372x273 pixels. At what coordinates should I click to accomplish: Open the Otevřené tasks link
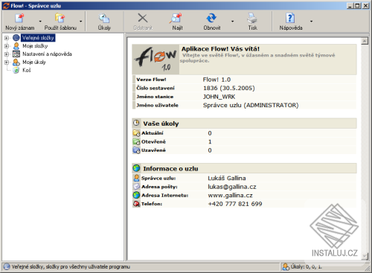tap(153, 142)
